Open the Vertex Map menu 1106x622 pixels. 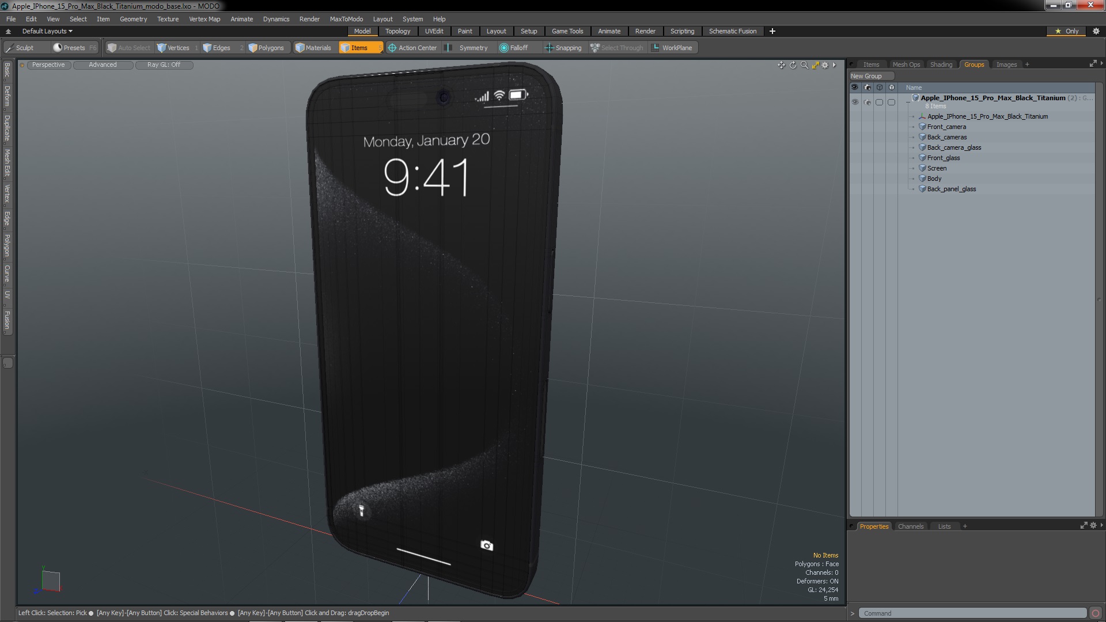(x=204, y=19)
